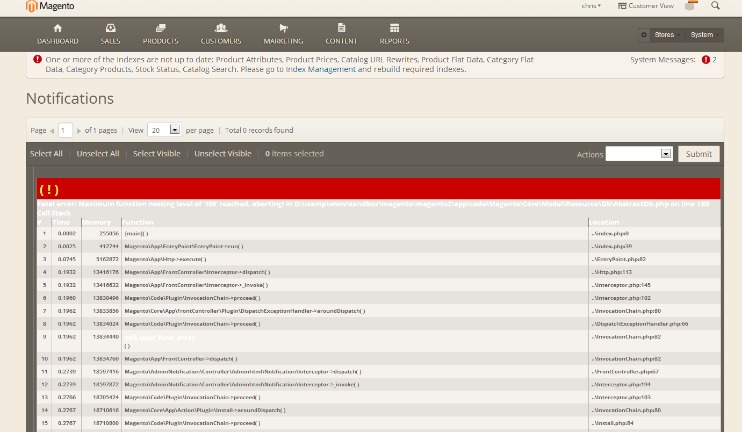Click Select All in the grid

pos(46,154)
